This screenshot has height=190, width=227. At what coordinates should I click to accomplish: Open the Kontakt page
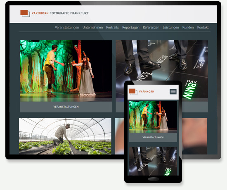coord(203,27)
